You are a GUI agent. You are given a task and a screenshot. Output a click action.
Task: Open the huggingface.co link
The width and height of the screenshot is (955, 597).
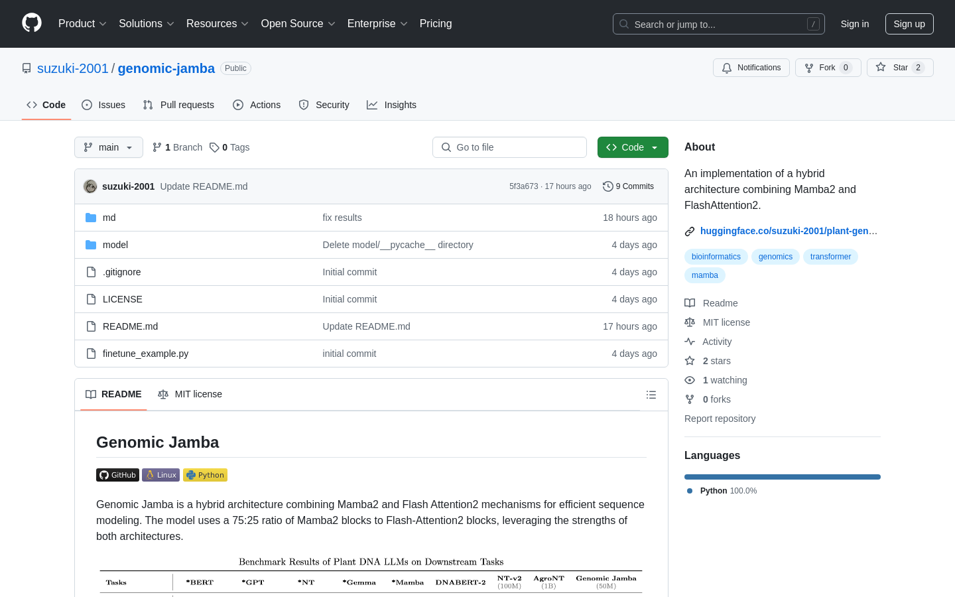[788, 231]
